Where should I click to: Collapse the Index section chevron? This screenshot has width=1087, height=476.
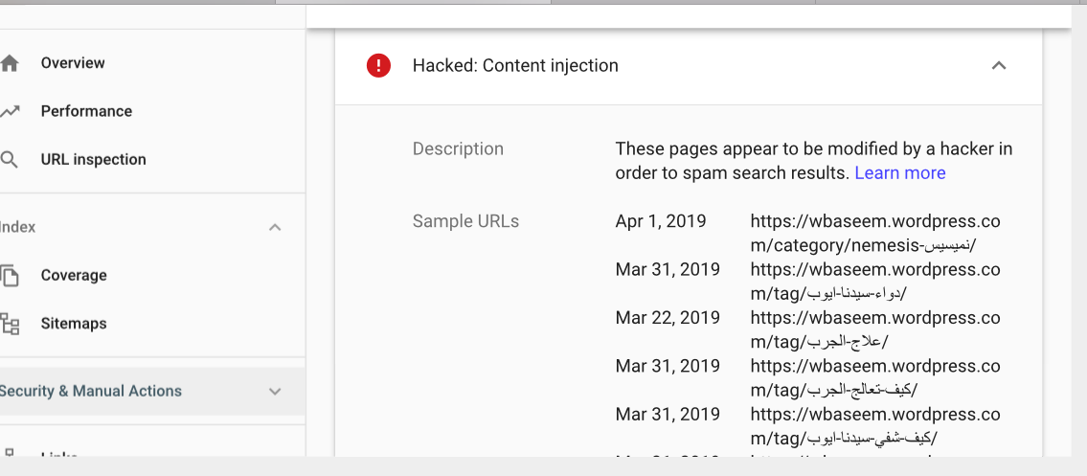(275, 227)
